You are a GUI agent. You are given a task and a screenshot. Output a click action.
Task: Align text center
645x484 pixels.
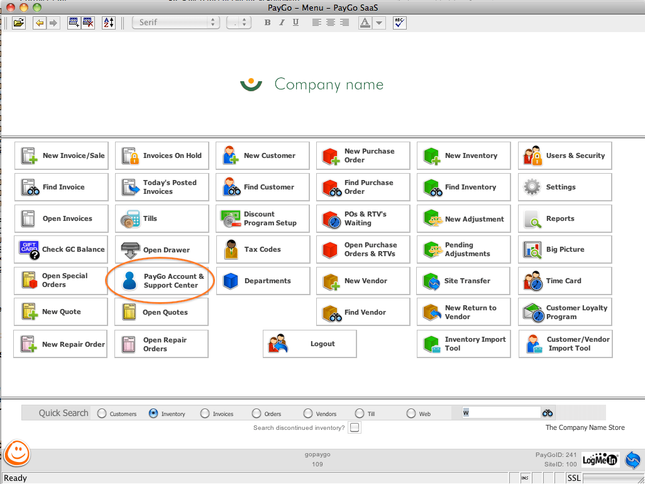click(x=330, y=23)
